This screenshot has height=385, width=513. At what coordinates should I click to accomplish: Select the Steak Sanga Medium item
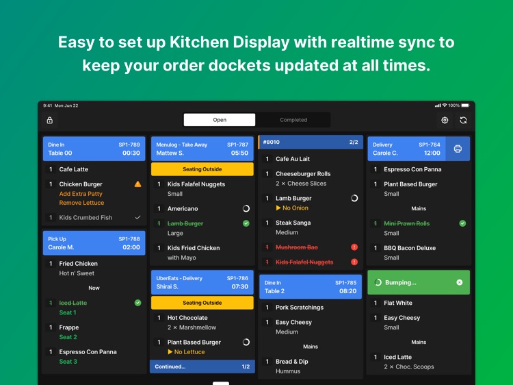click(311, 227)
